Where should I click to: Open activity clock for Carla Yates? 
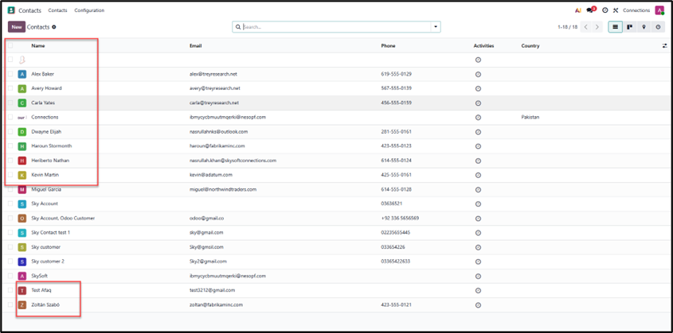coord(478,103)
